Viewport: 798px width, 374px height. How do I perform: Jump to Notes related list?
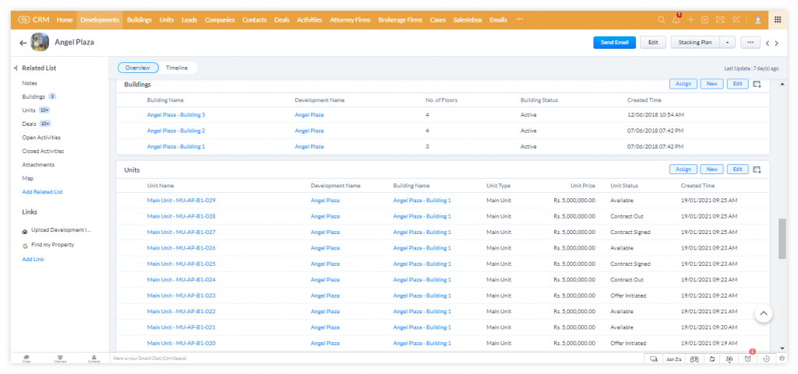30,83
